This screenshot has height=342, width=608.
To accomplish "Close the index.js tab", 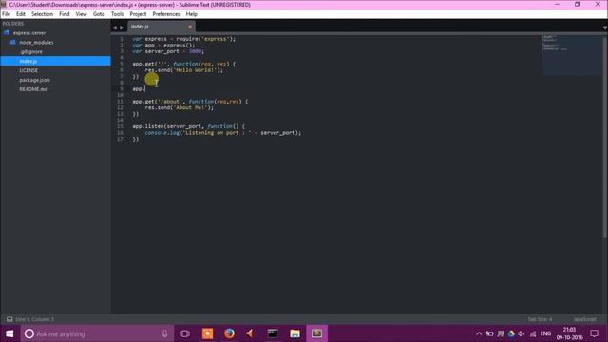I will point(190,27).
